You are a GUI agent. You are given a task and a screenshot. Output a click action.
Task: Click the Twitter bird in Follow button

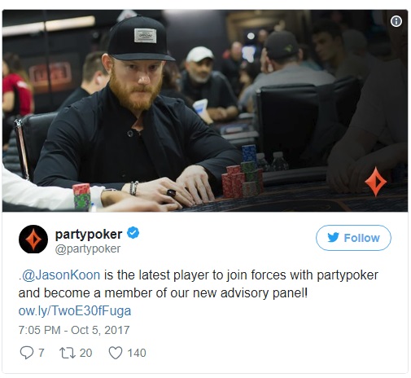(x=333, y=237)
